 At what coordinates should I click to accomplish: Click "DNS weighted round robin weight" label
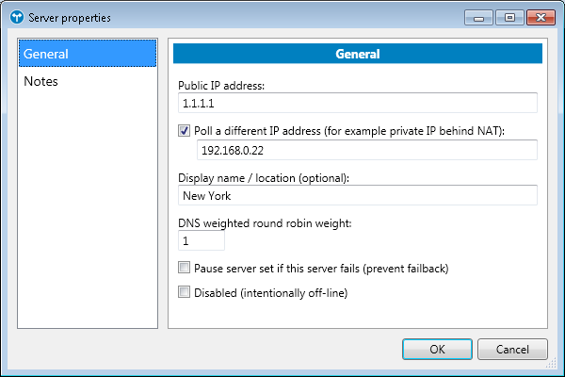pos(264,223)
